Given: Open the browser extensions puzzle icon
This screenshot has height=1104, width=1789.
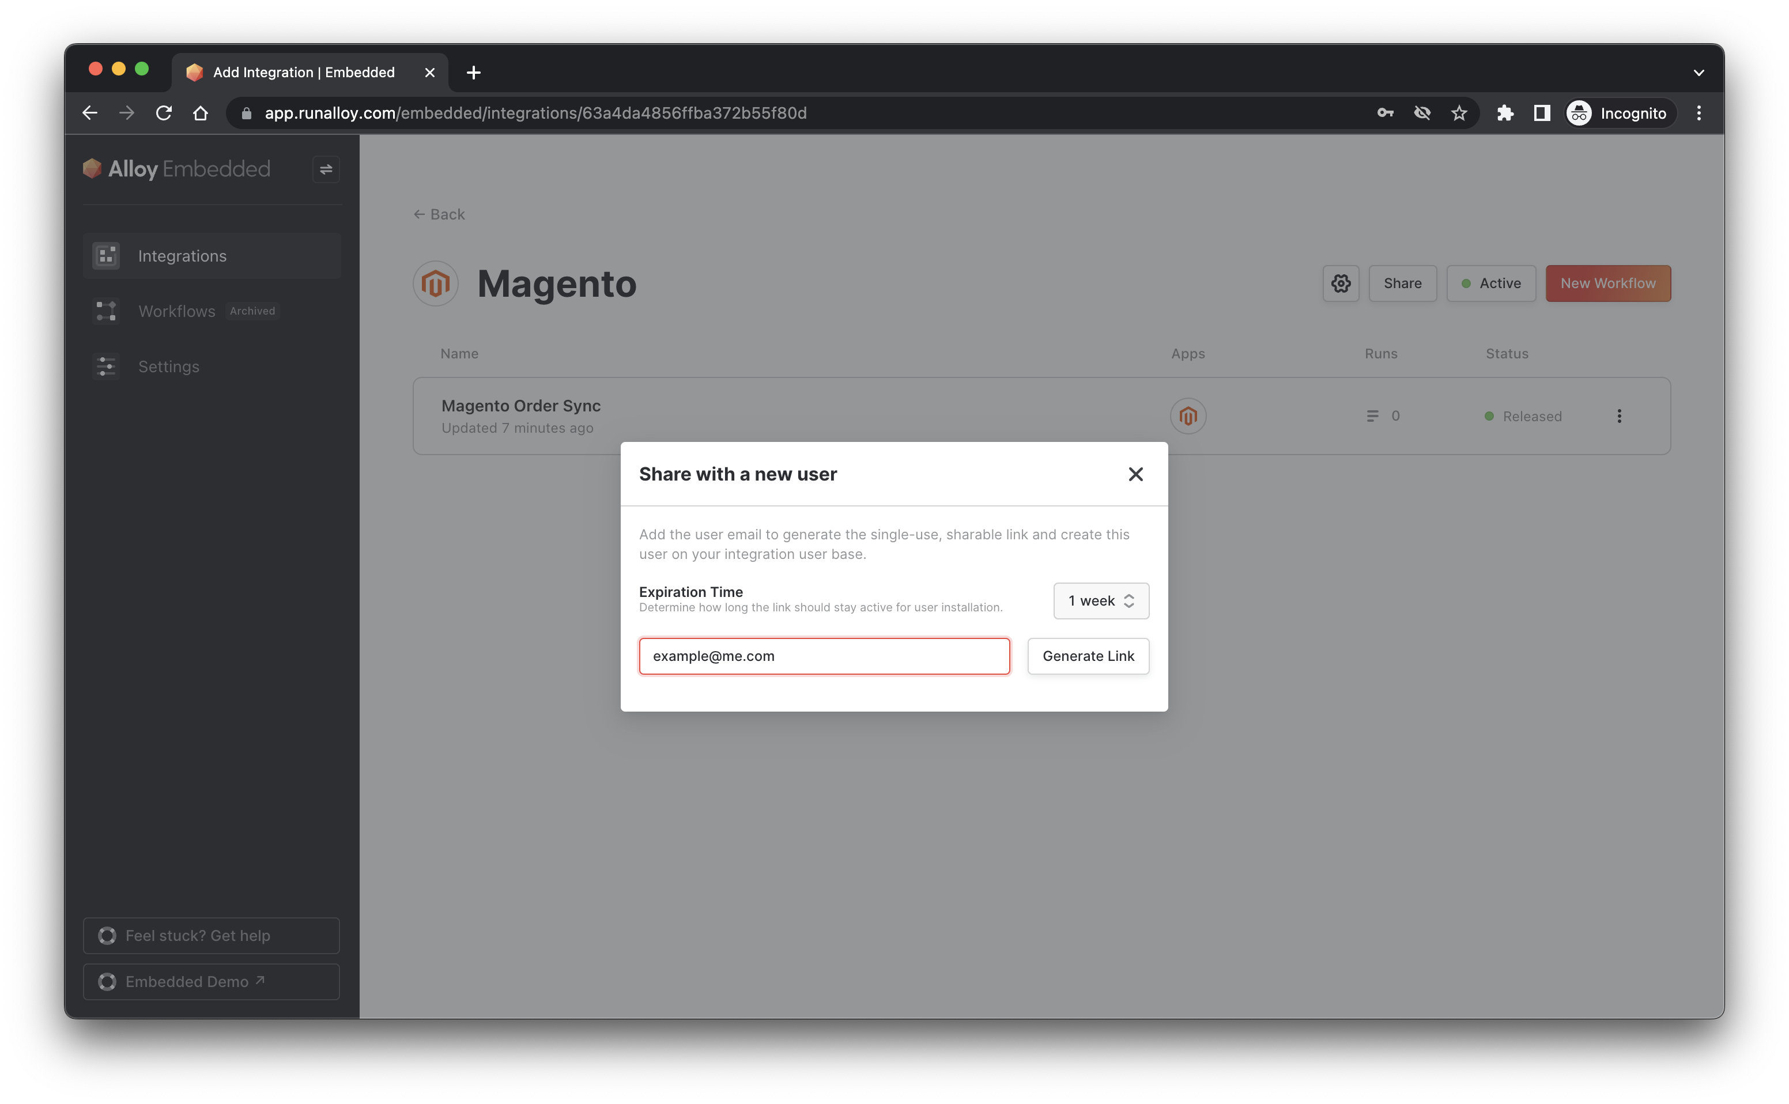Looking at the screenshot, I should click(1504, 113).
